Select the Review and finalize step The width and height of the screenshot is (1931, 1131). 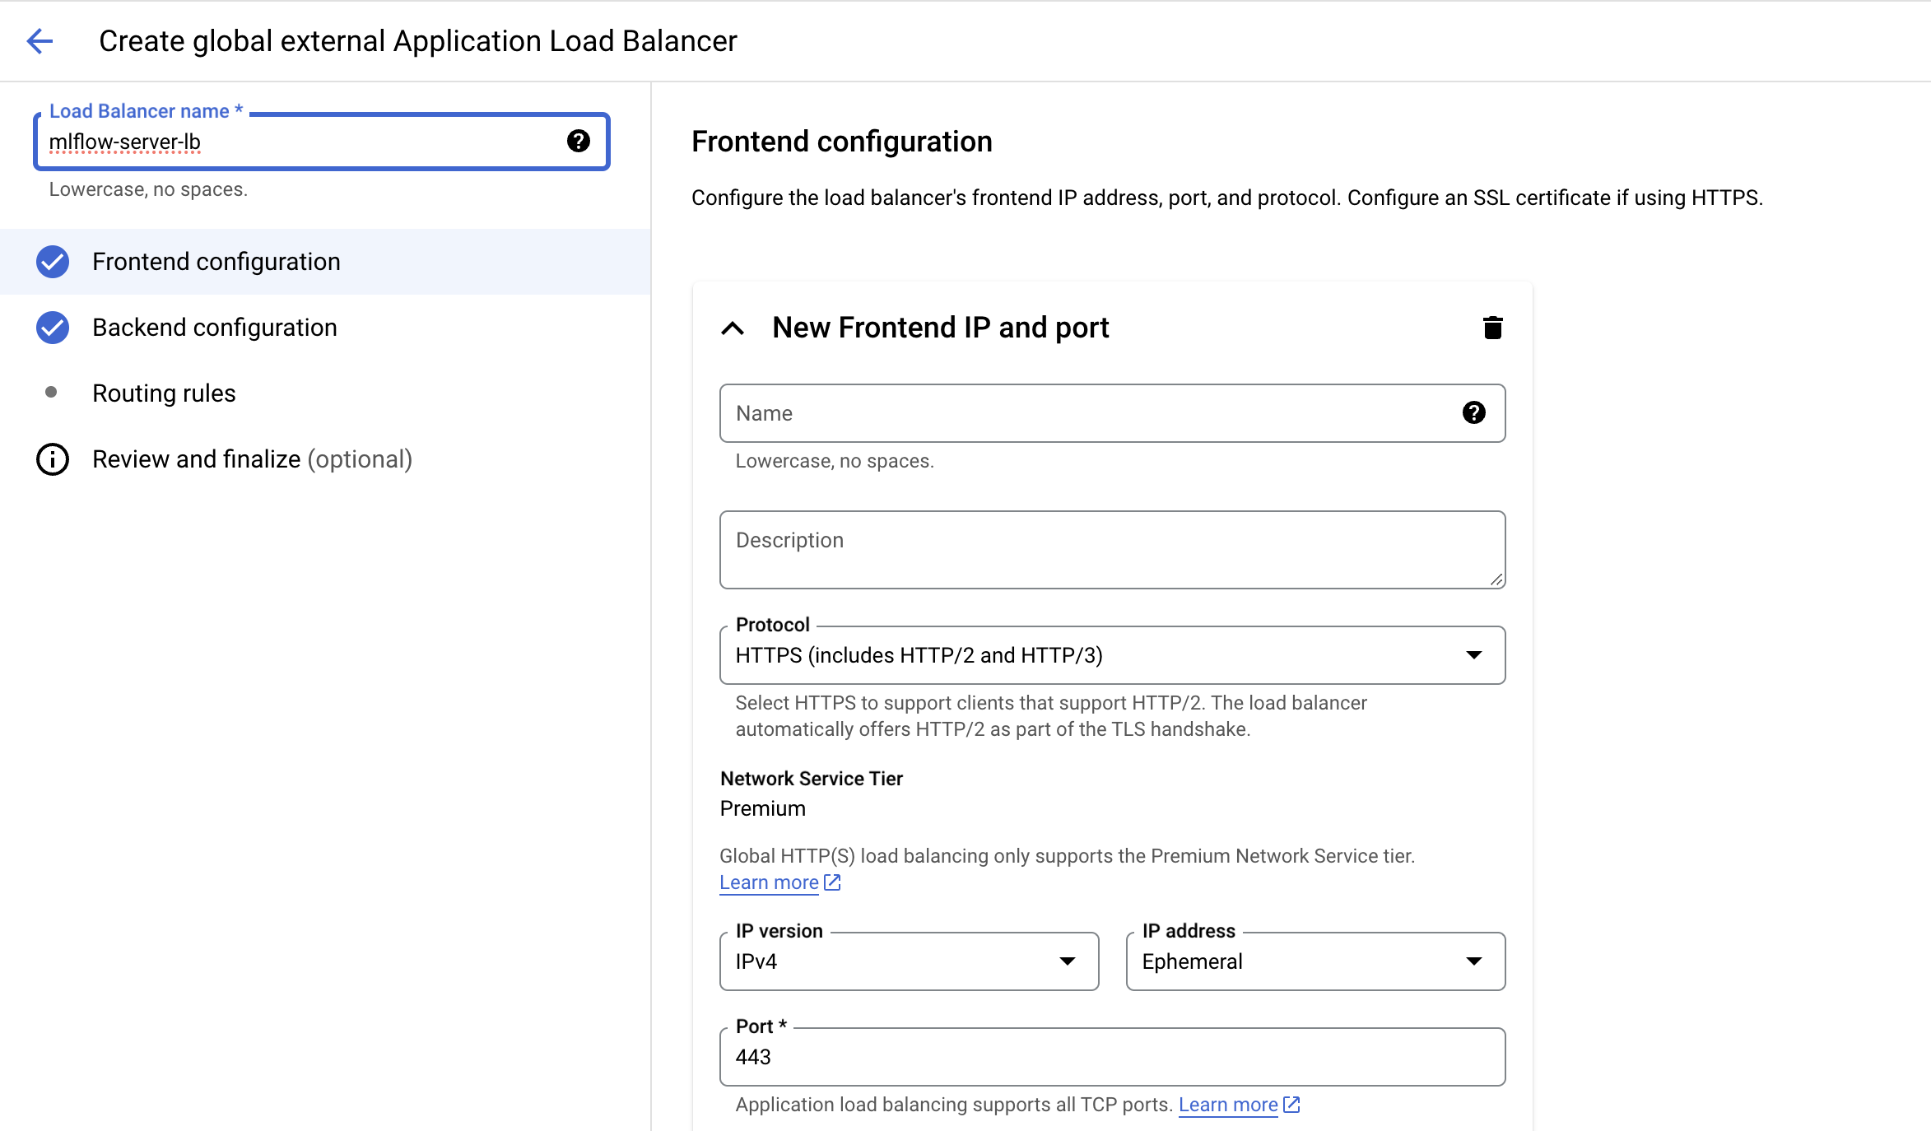point(325,459)
